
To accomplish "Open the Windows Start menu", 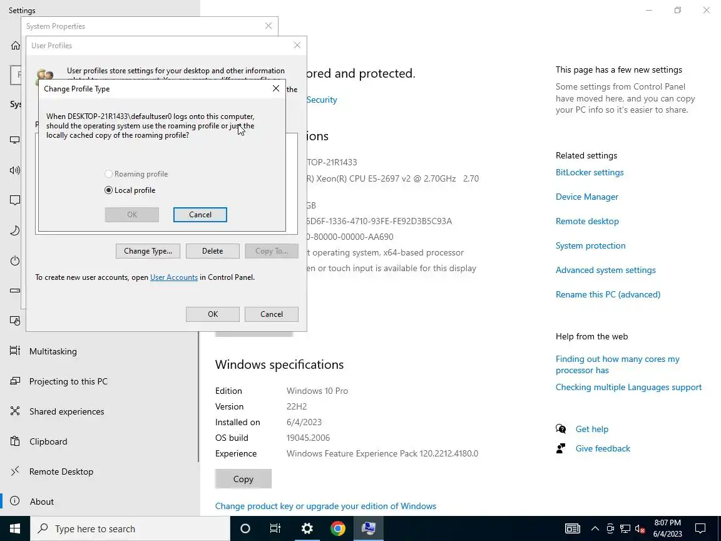I will point(15,528).
